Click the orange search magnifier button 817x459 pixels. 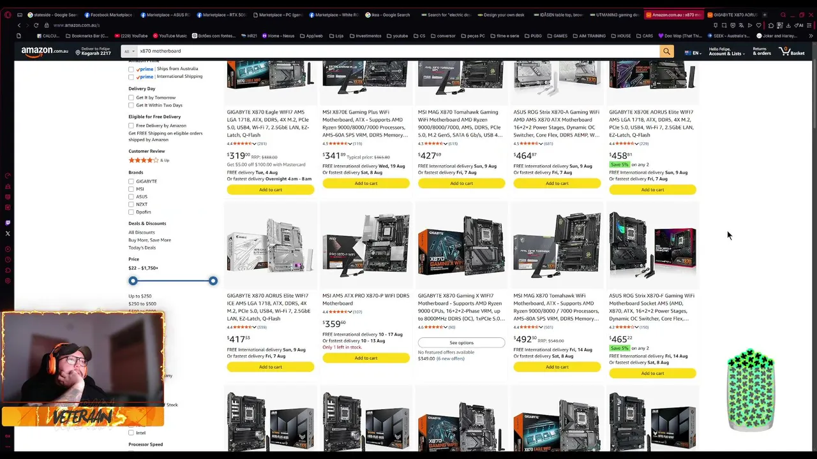(x=666, y=51)
